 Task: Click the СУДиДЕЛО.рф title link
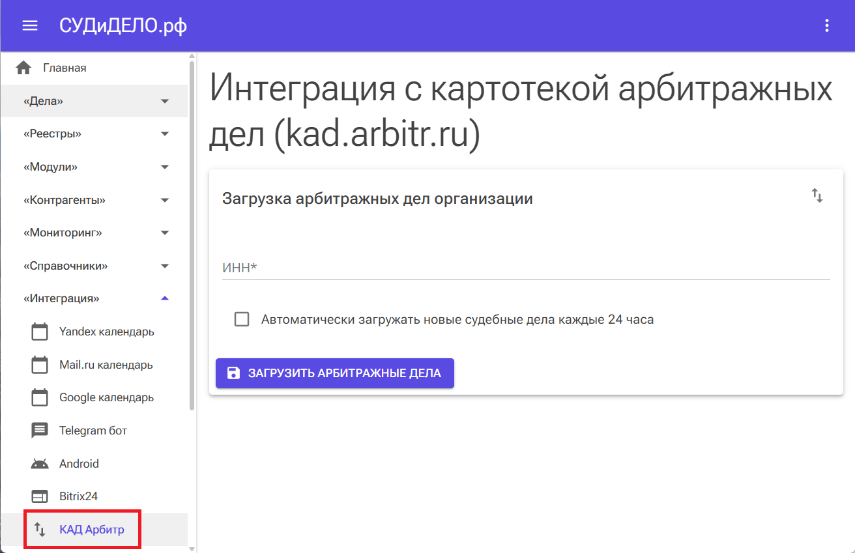pyautogui.click(x=123, y=25)
